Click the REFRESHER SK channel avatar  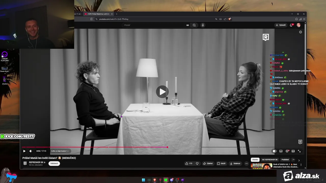coord(25,163)
